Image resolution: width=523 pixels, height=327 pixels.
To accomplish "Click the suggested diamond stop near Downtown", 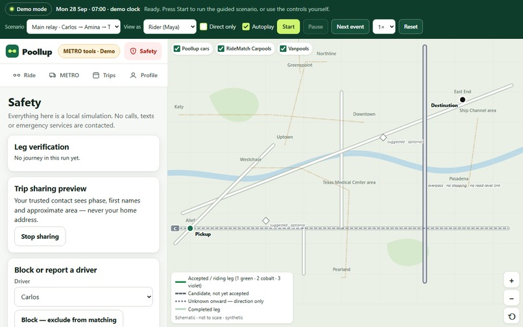I will [383, 137].
